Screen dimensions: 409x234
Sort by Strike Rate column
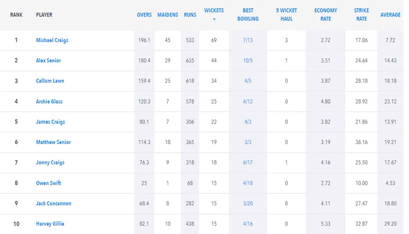click(361, 14)
